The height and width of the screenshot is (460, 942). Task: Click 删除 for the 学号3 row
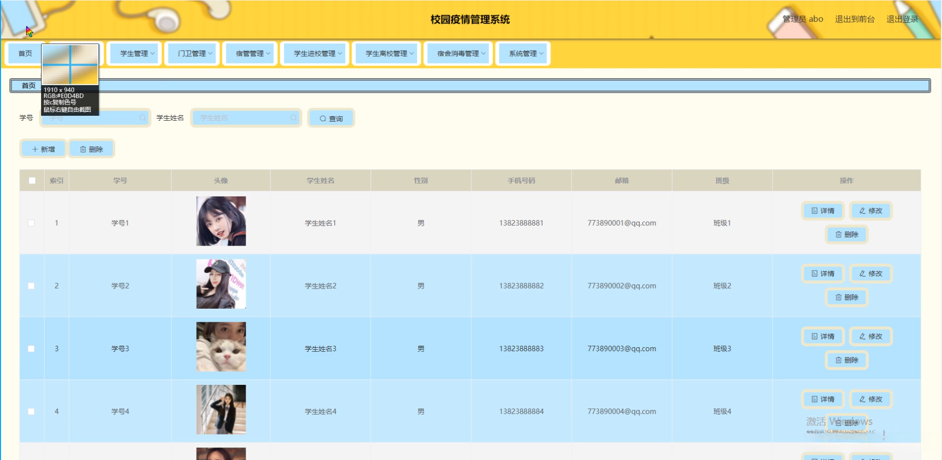click(x=847, y=360)
